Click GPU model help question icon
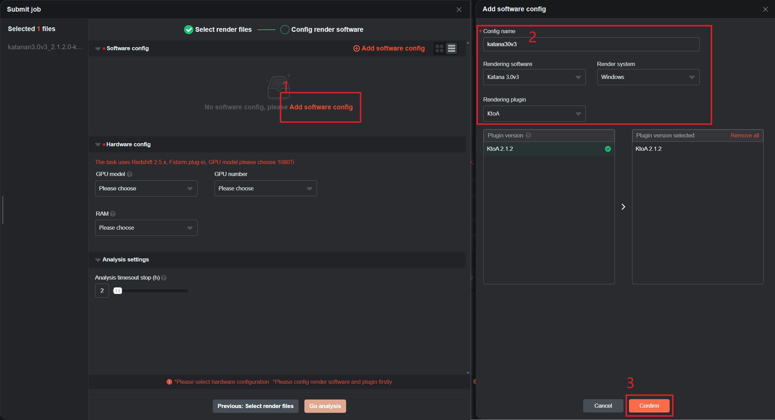775x420 pixels. pyautogui.click(x=129, y=174)
